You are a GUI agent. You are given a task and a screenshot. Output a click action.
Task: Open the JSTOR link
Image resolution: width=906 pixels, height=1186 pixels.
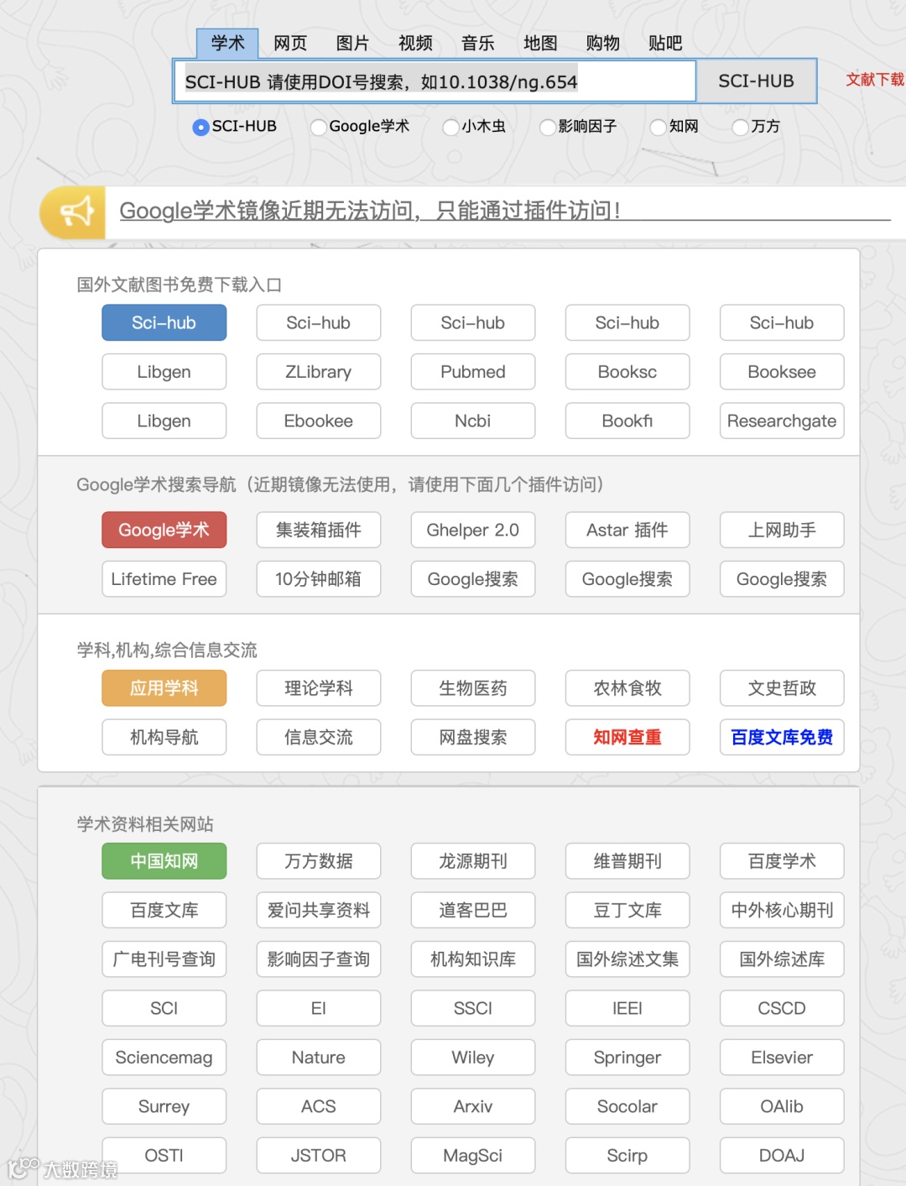pos(319,1156)
